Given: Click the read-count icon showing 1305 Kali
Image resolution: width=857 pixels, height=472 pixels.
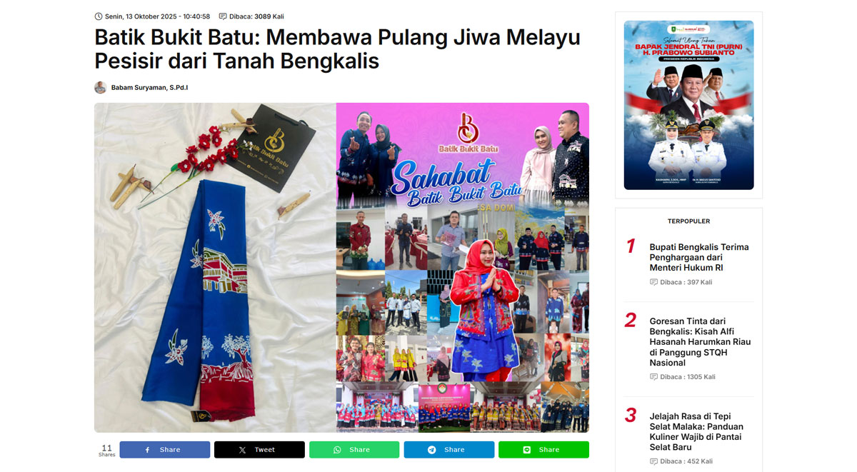Looking at the screenshot, I should [x=653, y=377].
